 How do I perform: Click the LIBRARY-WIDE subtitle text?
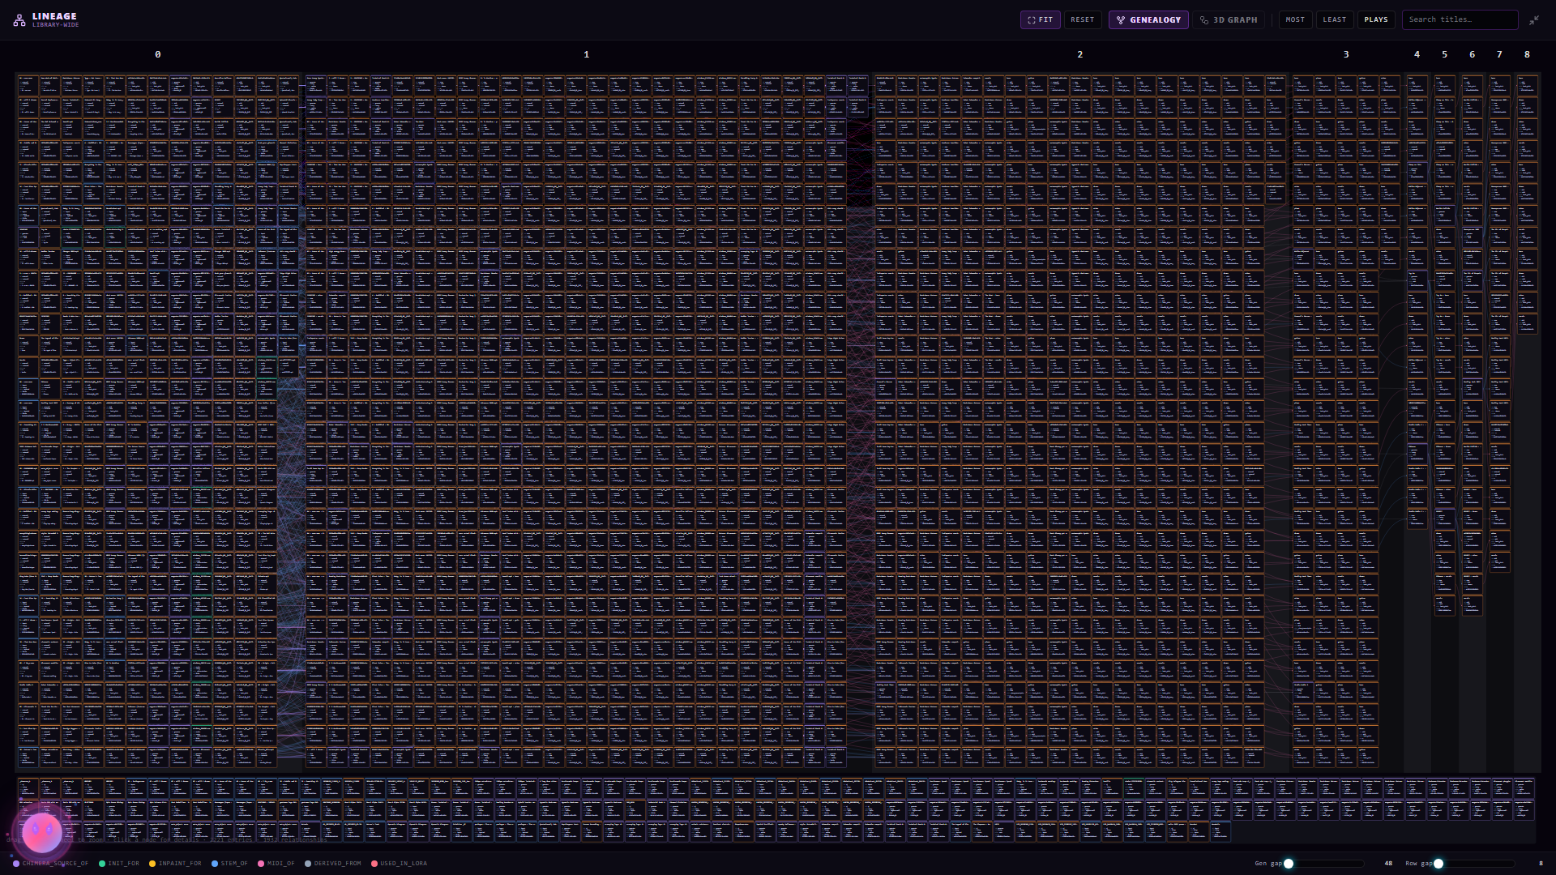click(x=56, y=25)
